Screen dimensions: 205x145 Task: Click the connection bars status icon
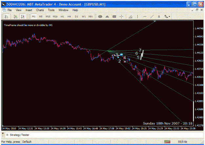pos(167,142)
